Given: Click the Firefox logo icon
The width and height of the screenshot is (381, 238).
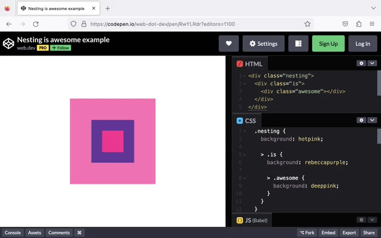Looking at the screenshot, I should [7, 8].
